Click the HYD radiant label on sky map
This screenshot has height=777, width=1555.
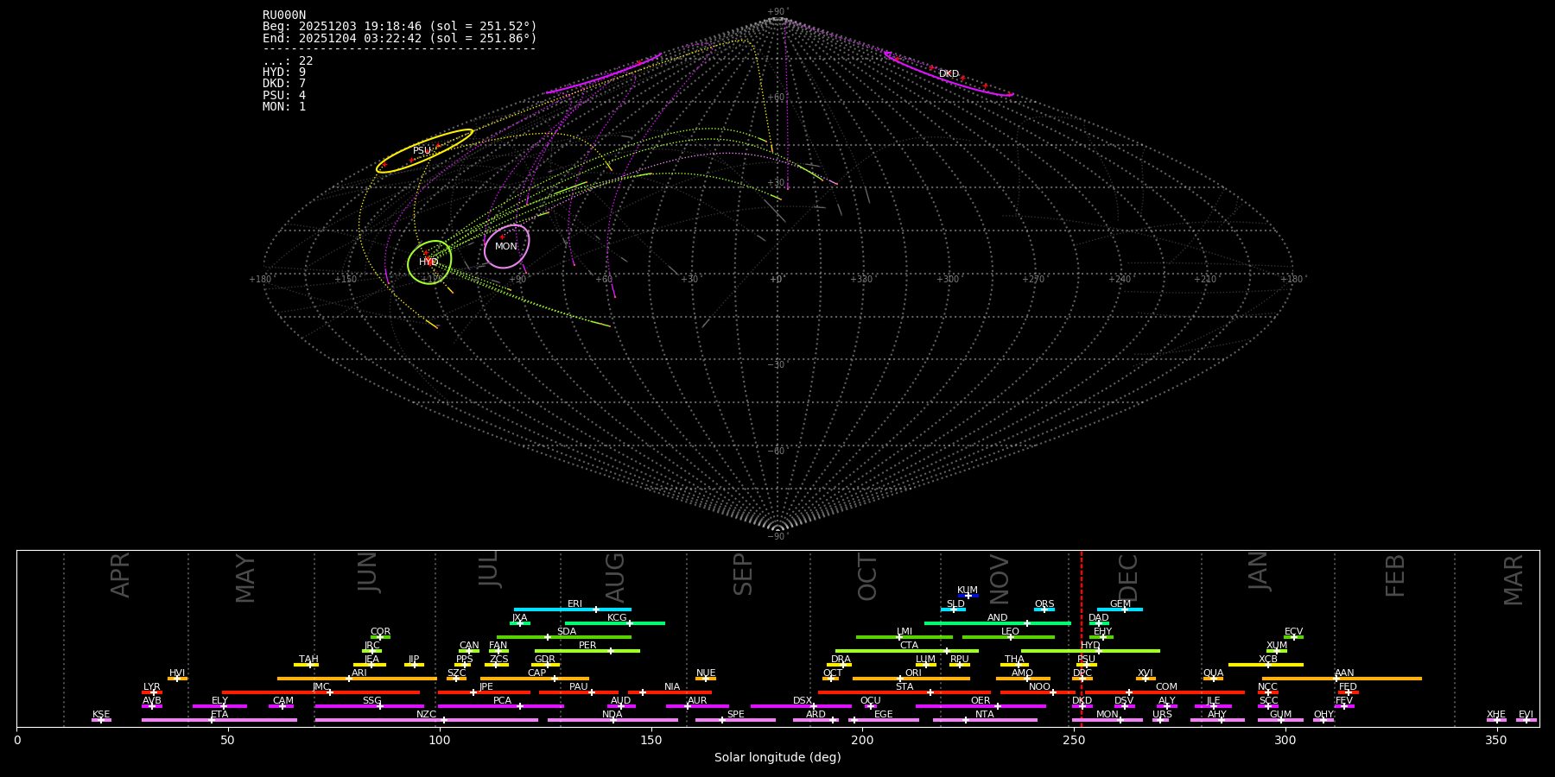pos(428,262)
